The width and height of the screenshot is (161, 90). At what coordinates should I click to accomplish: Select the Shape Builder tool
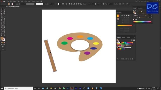[2, 25]
